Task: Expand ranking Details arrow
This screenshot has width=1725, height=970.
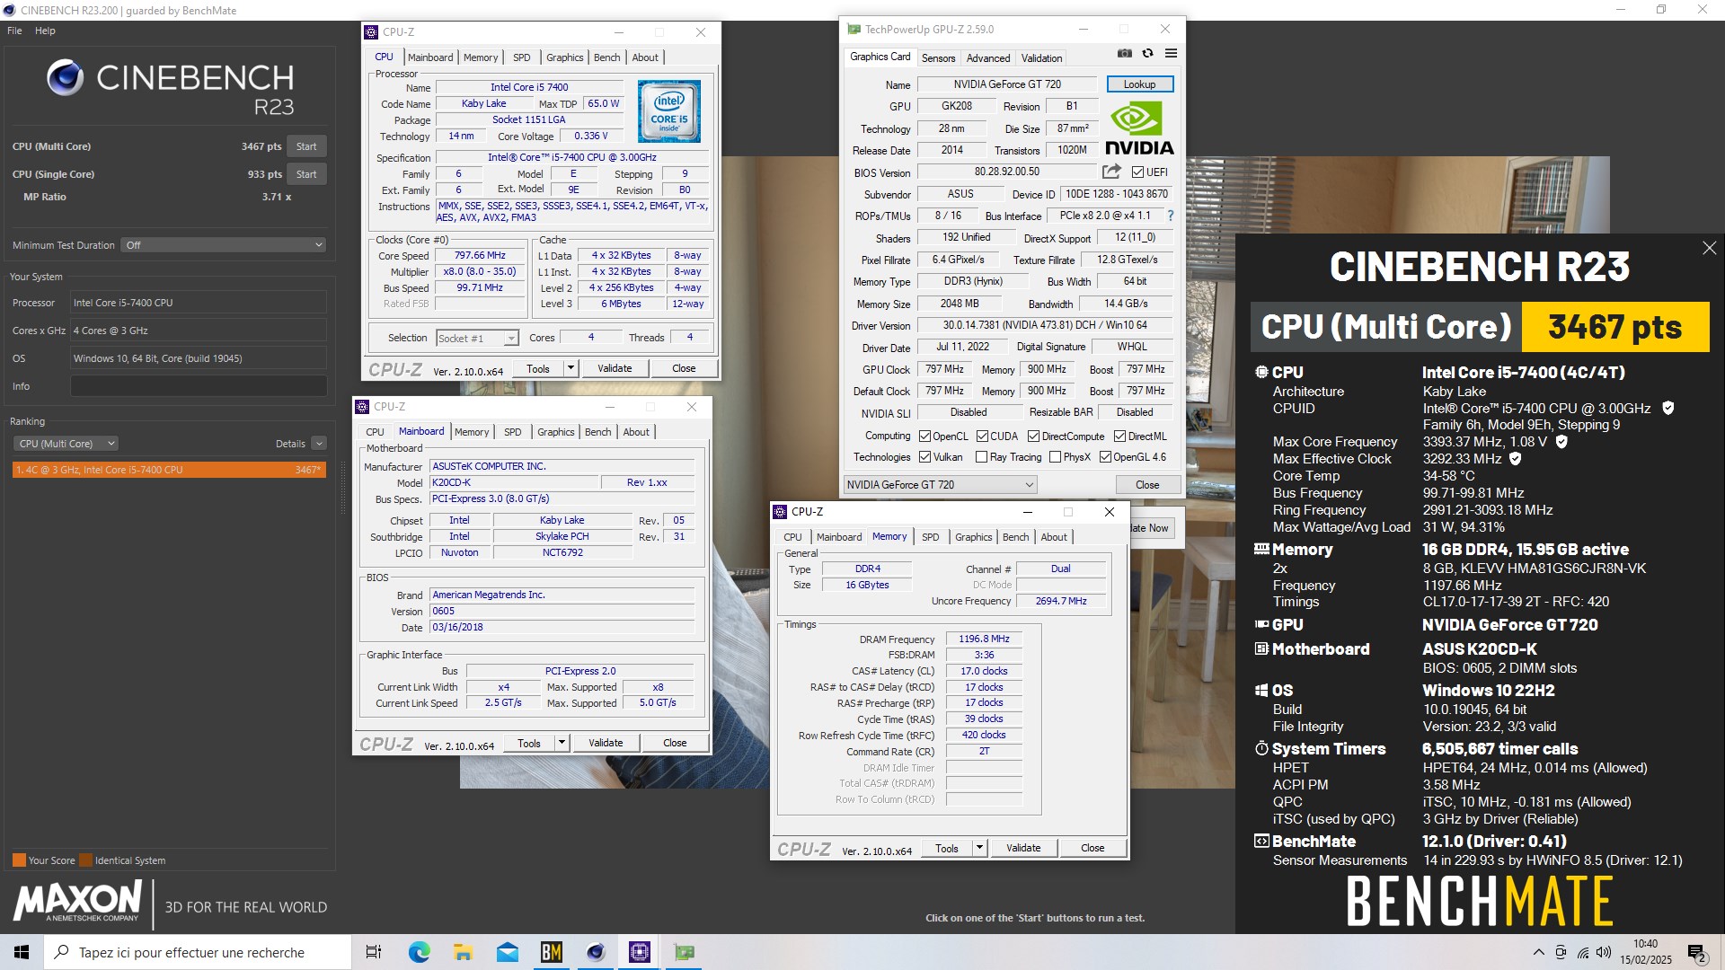Action: pos(319,444)
